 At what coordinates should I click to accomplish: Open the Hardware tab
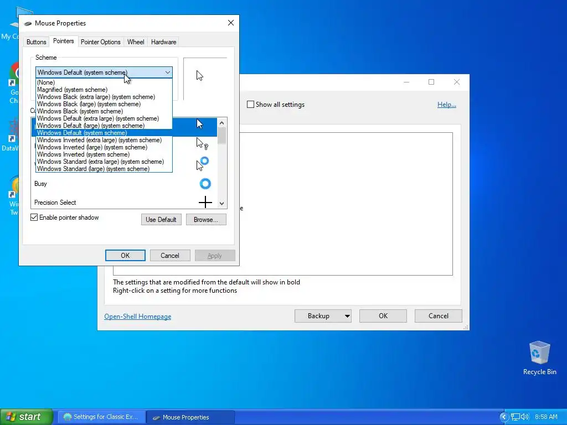click(x=163, y=42)
